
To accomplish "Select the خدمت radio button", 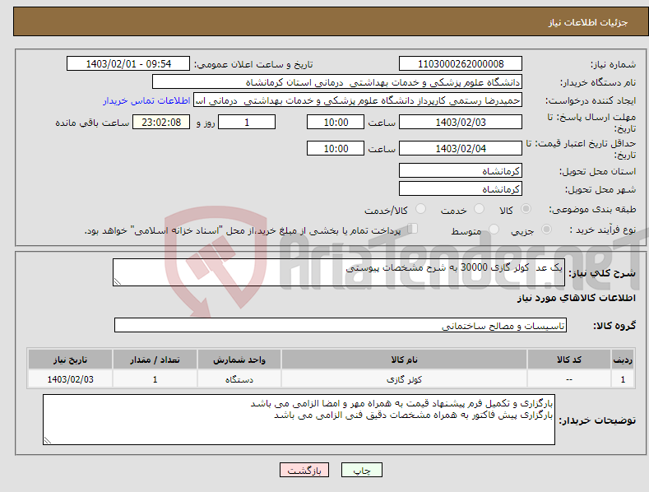I will 479,209.
